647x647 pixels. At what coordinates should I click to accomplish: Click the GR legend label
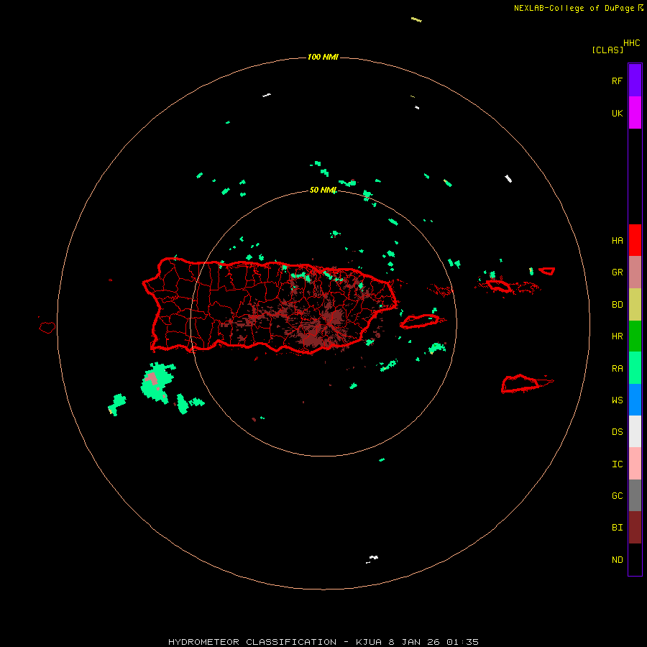[x=617, y=272]
